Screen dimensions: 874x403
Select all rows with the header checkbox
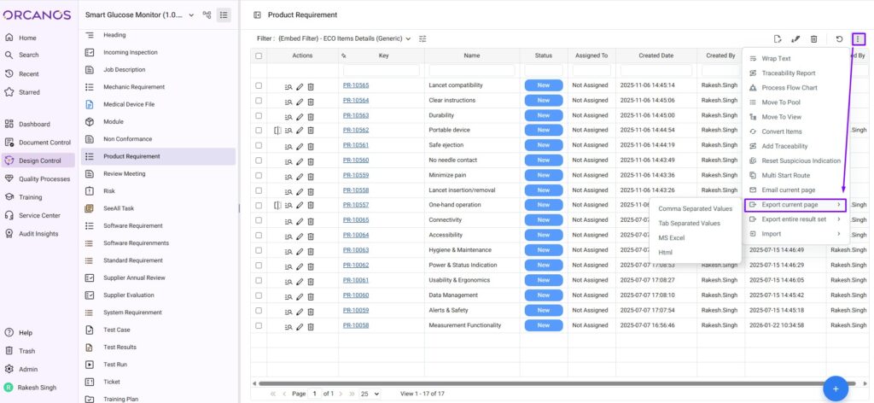pos(259,55)
